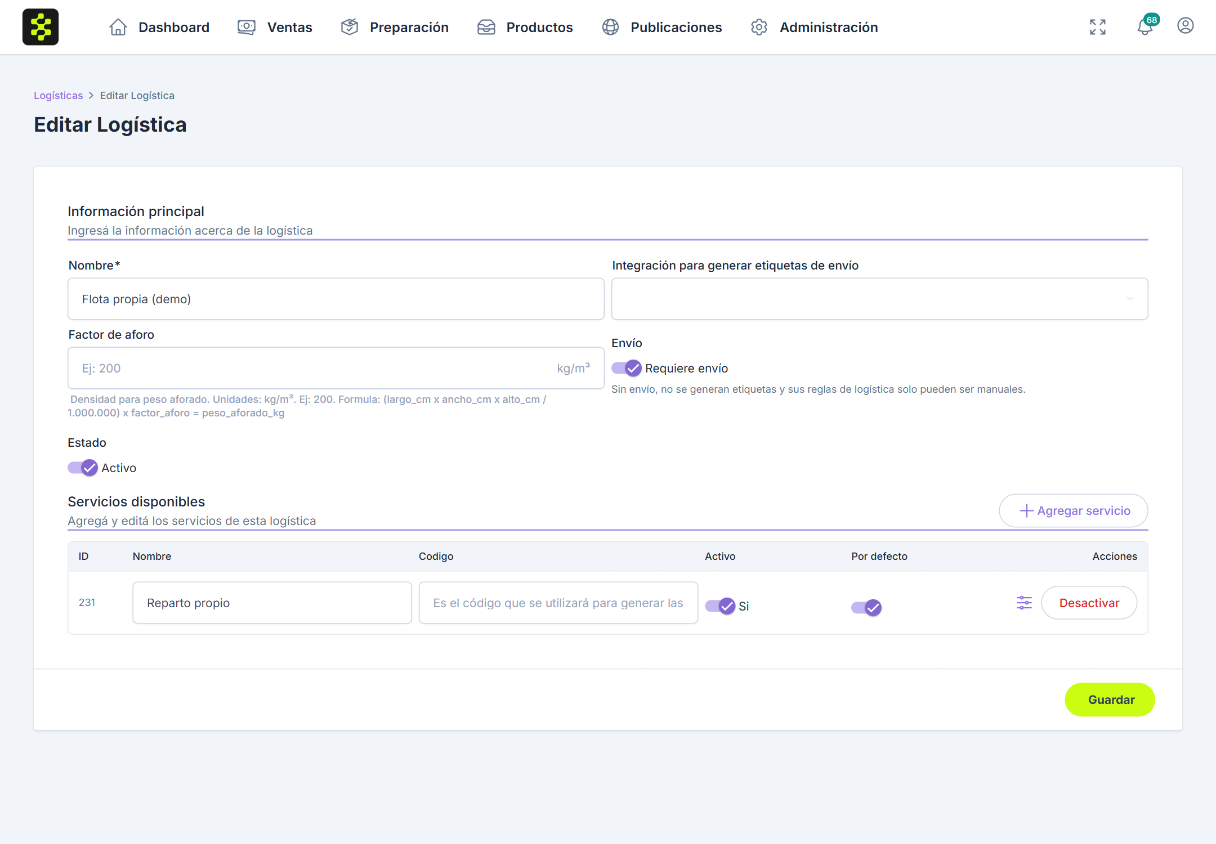
Task: Click the Ventas cash icon
Action: point(247,27)
